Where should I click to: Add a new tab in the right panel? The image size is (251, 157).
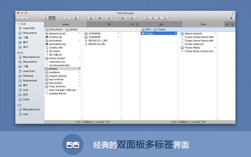pyautogui.click(x=227, y=24)
